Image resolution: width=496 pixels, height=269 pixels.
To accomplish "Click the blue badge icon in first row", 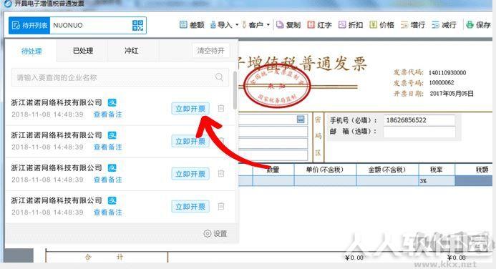I will click(x=112, y=102).
